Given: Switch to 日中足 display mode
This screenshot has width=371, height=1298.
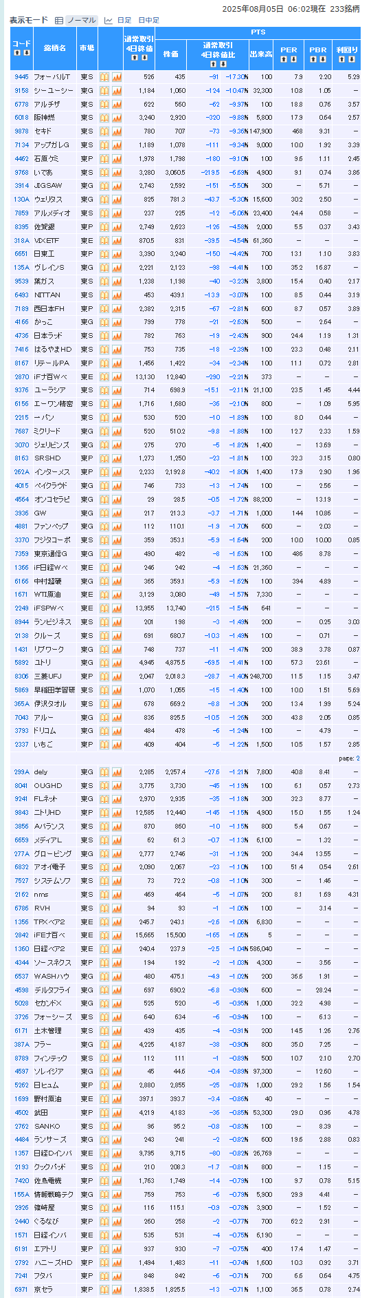Looking at the screenshot, I should pyautogui.click(x=148, y=21).
